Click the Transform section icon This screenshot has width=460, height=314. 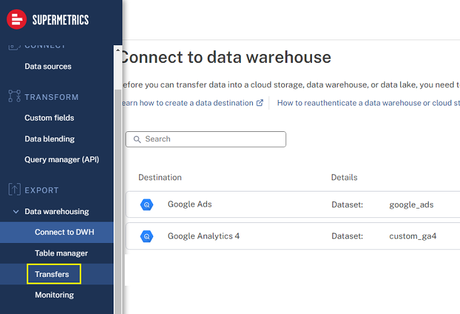pos(14,96)
